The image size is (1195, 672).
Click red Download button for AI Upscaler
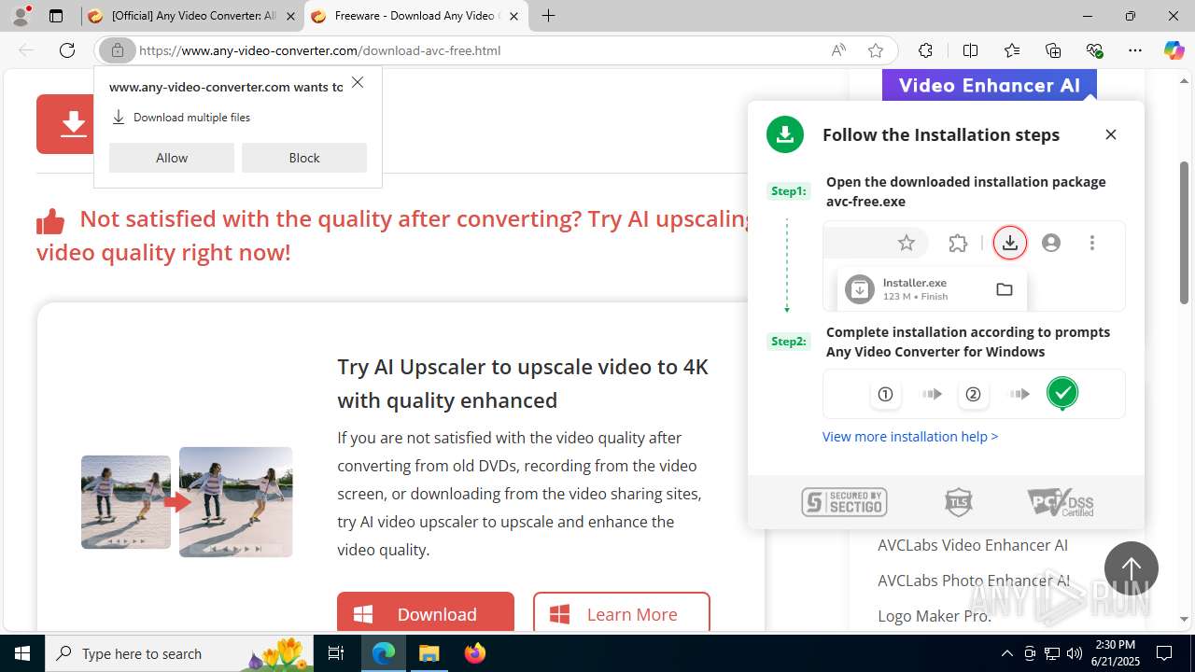tap(426, 613)
